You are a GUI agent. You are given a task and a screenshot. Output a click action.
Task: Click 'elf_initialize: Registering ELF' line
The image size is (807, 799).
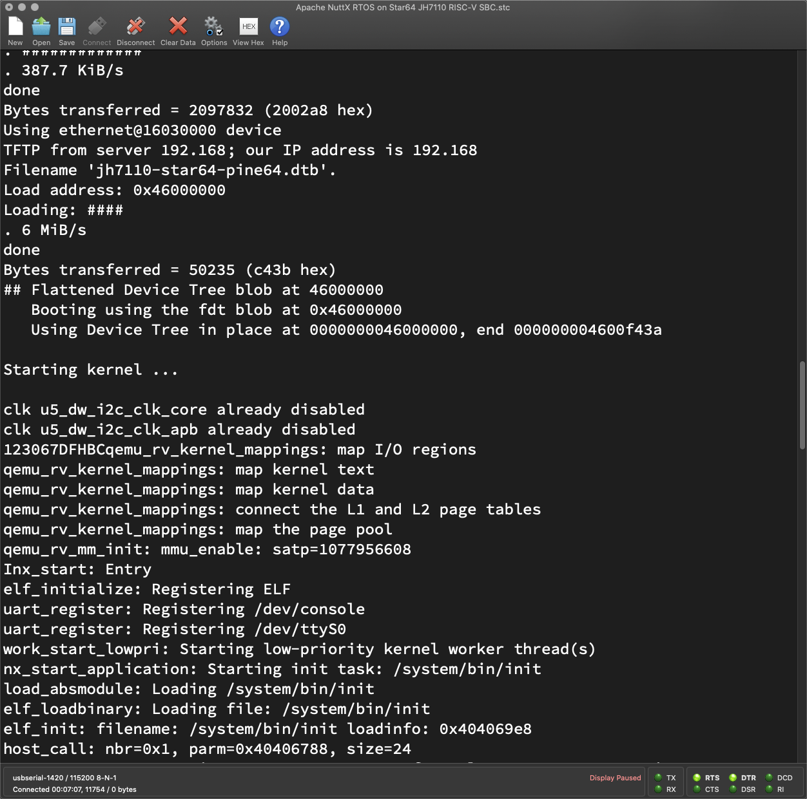point(147,590)
